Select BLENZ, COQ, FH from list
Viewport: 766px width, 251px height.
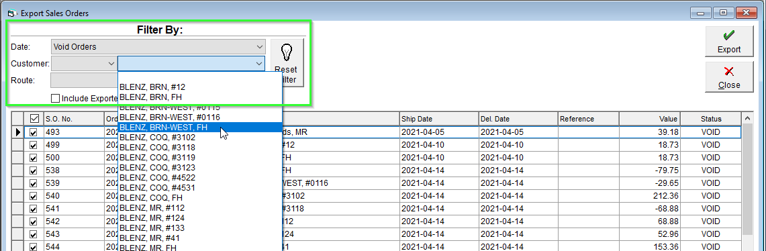[200, 198]
